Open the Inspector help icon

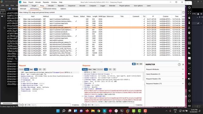[179, 64]
